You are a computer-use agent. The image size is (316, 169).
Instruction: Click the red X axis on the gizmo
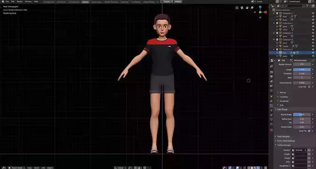coord(266,12)
